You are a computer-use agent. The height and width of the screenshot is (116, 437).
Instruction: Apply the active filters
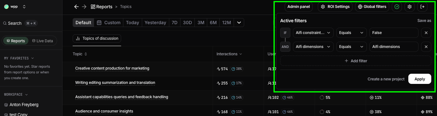(x=420, y=79)
